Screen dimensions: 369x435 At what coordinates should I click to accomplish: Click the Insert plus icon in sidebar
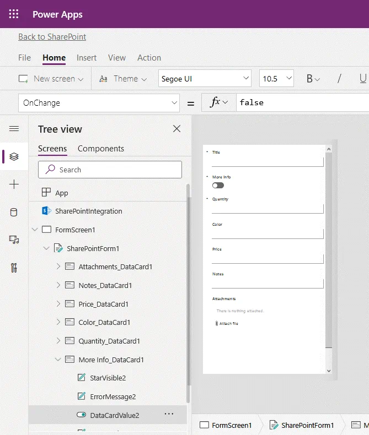14,184
